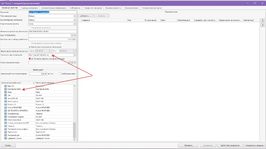Click the Сохранить и закрыть button
This screenshot has height=149, width=266.
[255, 145]
